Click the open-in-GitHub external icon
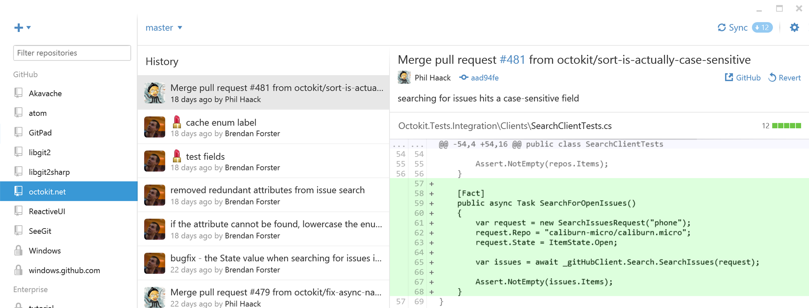Image resolution: width=809 pixels, height=308 pixels. [x=729, y=77]
